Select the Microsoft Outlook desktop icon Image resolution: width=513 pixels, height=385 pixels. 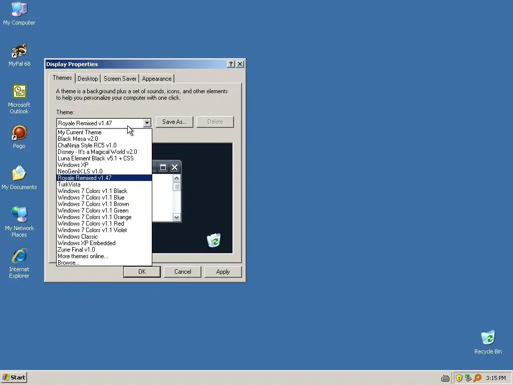19,99
